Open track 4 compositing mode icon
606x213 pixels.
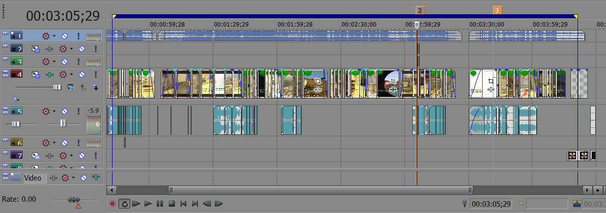(70, 87)
